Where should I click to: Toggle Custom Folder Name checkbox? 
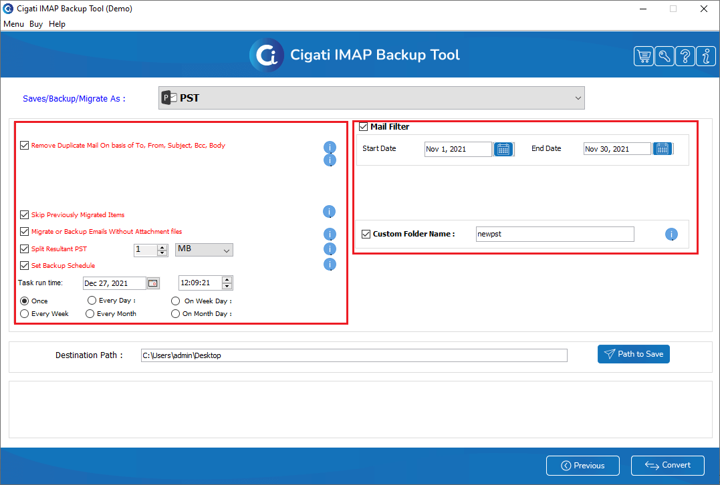(366, 234)
